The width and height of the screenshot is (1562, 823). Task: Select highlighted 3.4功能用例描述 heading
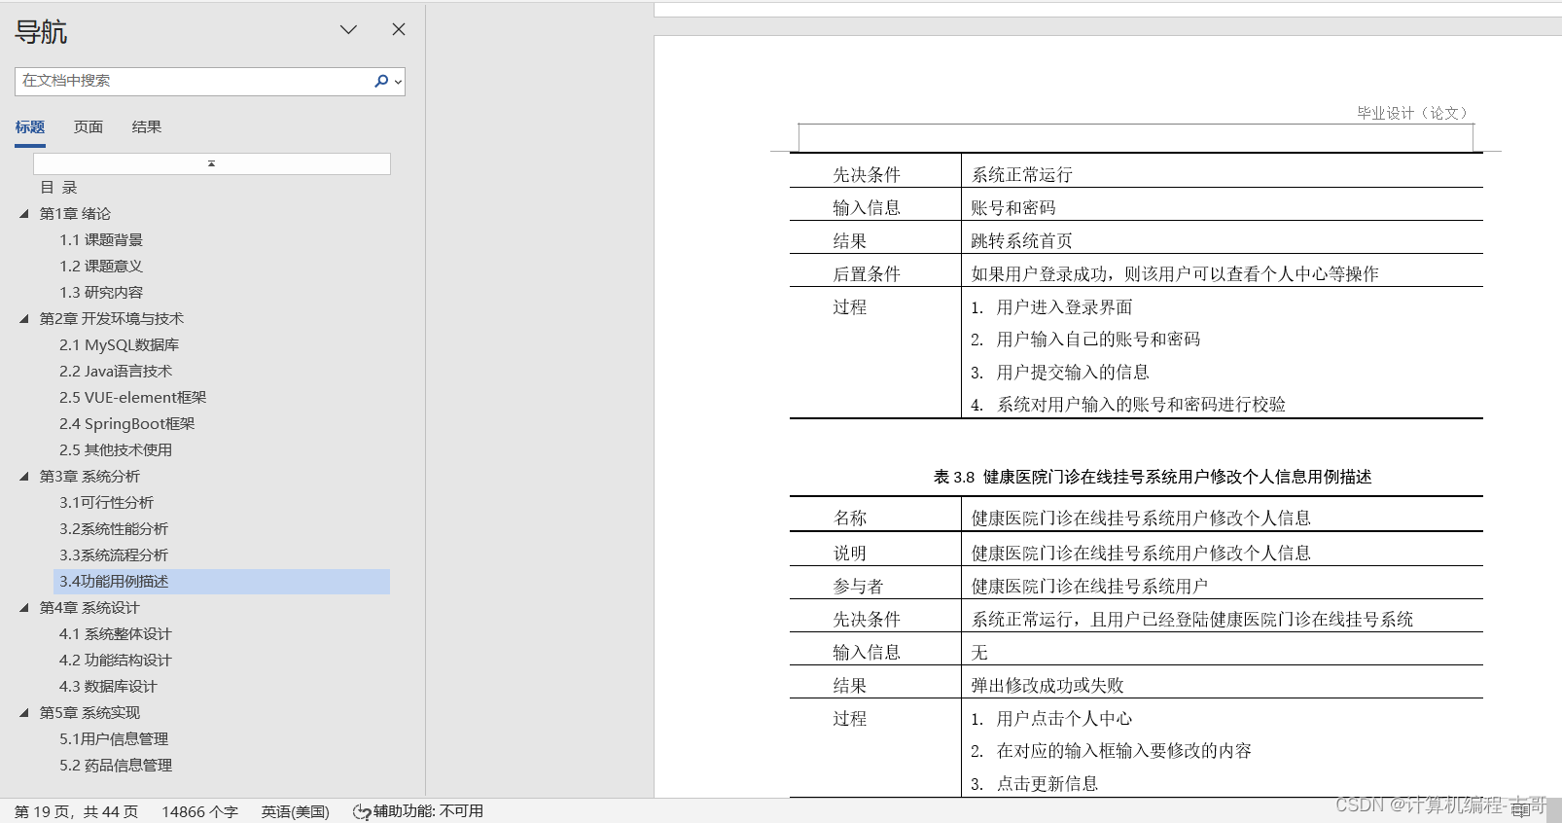222,582
